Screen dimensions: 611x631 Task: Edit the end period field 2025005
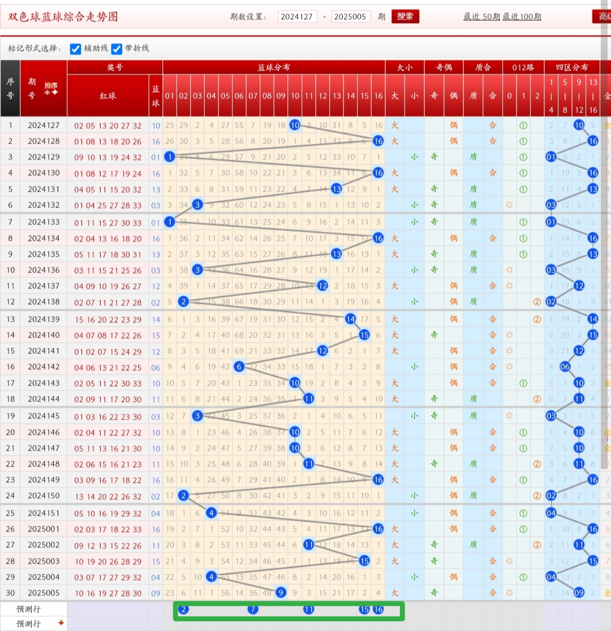pos(350,16)
